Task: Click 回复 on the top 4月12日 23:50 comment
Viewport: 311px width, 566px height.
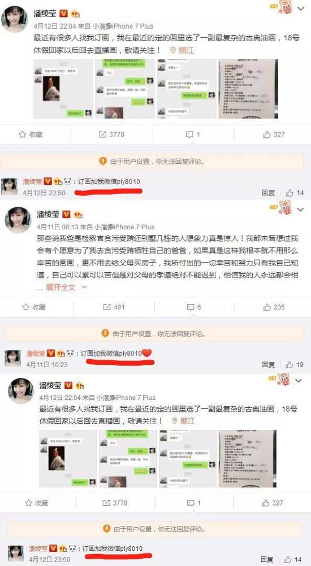Action: click(269, 193)
